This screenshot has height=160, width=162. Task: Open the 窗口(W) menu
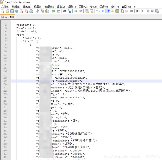pos(126,7)
